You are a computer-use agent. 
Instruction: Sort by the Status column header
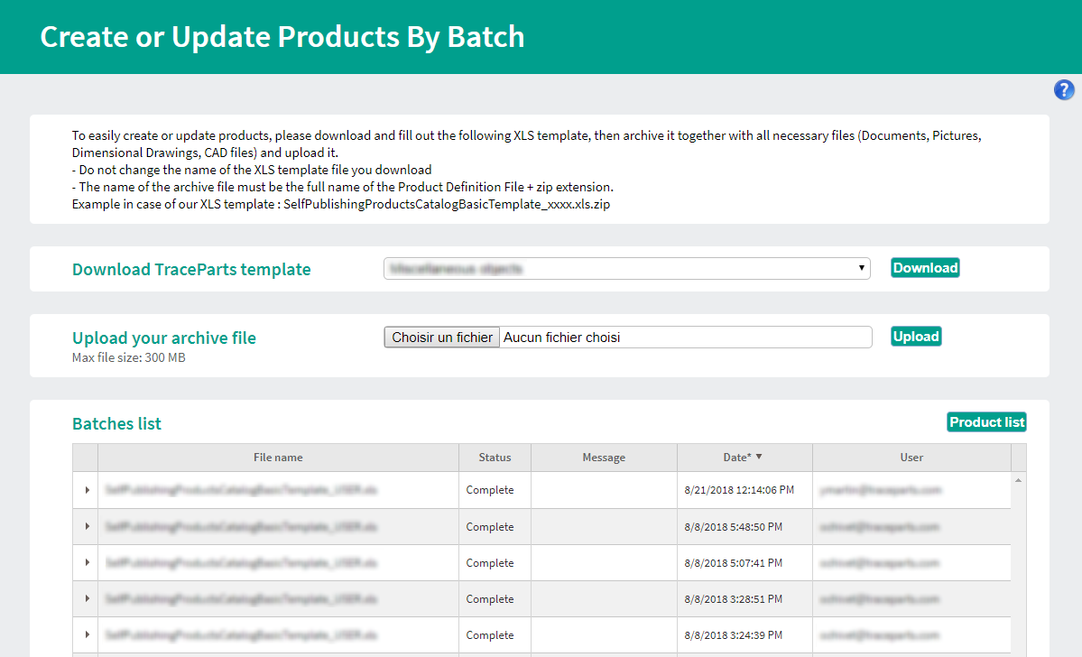pos(495,458)
